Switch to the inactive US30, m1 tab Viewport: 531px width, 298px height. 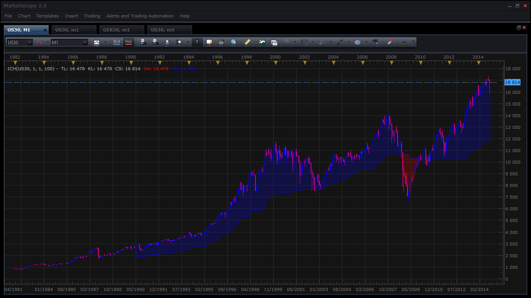pyautogui.click(x=74, y=30)
